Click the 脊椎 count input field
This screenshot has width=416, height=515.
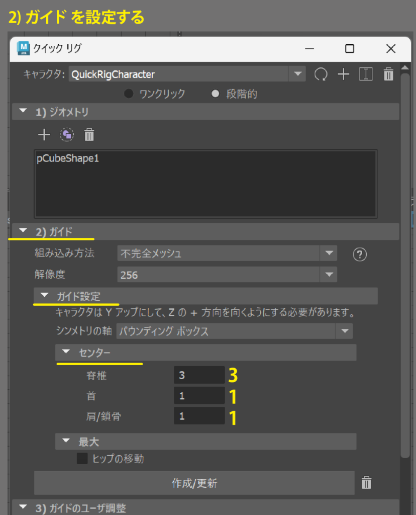point(199,375)
